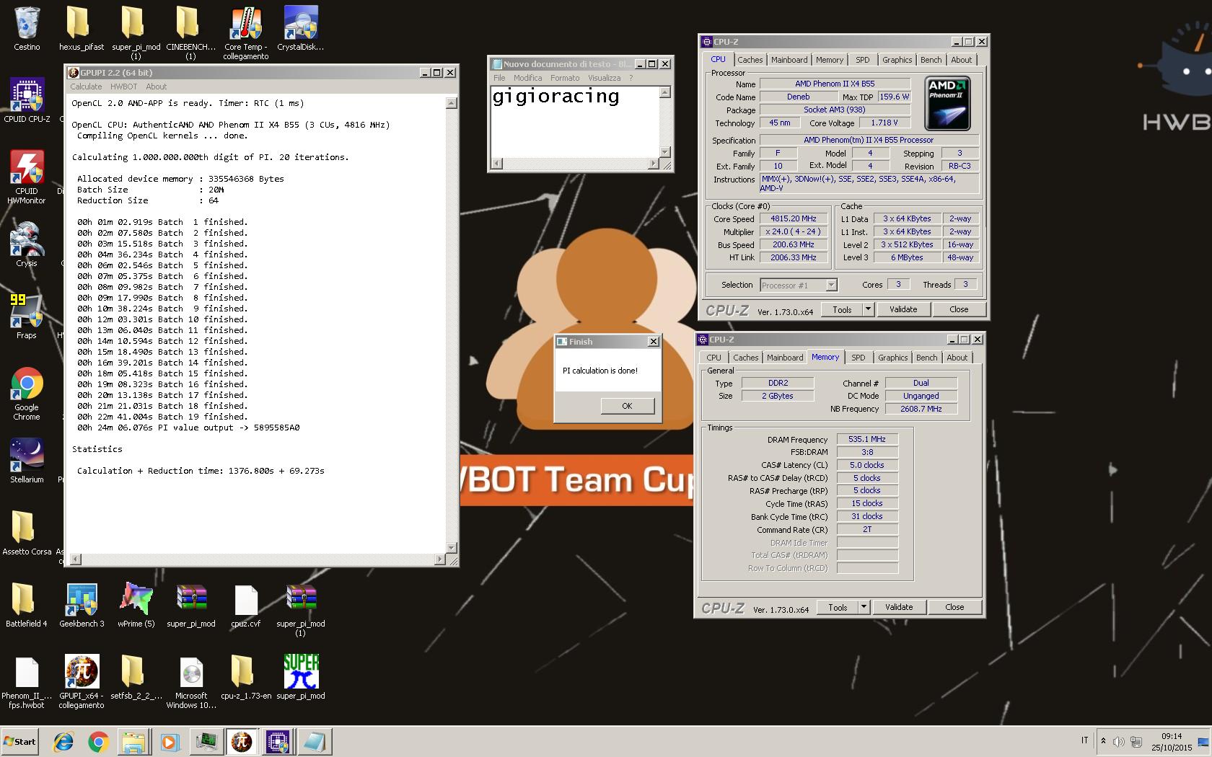Close the Finish dialog with X
This screenshot has height=757, width=1212.
[x=654, y=342]
